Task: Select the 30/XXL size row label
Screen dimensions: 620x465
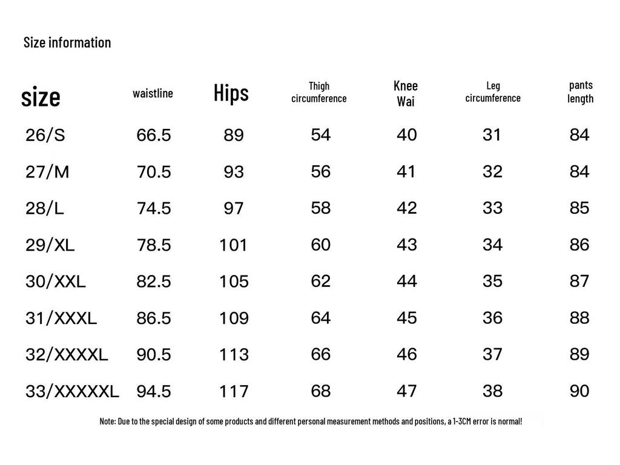Action: [x=56, y=282]
